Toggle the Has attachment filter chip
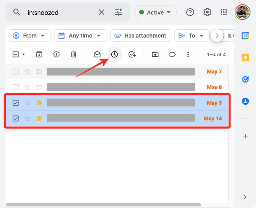The height and width of the screenshot is (208, 256). [x=141, y=36]
